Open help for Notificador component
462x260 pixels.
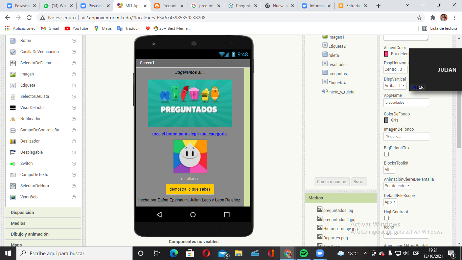[x=74, y=119]
